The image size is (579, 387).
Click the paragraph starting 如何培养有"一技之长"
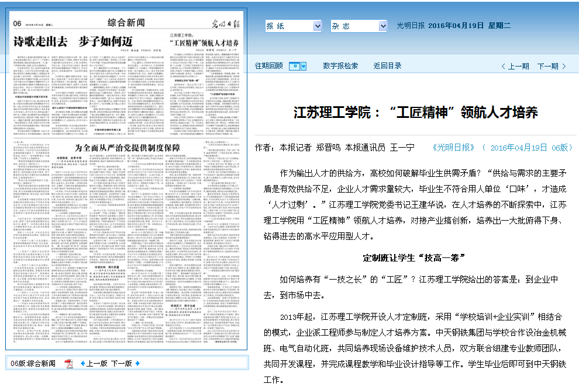[x=411, y=287]
